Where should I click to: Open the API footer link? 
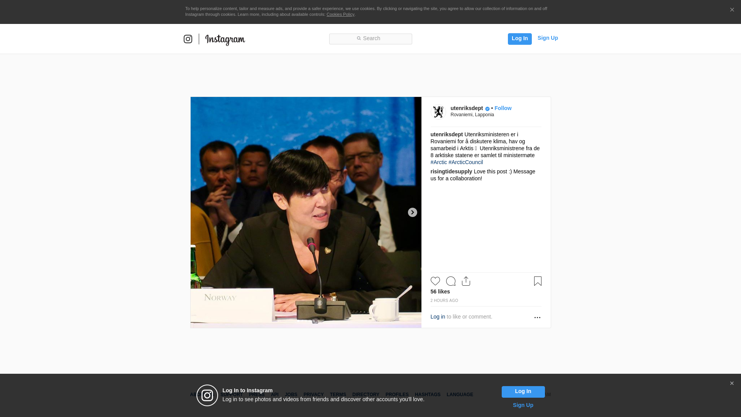tap(275, 395)
